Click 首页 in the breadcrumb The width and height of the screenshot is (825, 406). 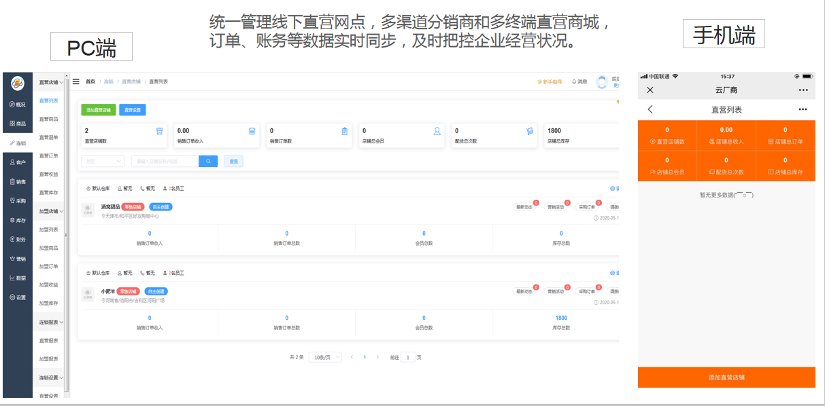[x=90, y=81]
